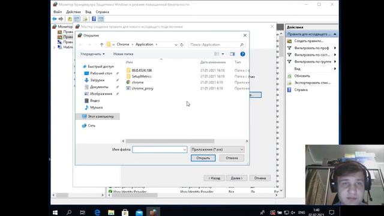Open Документы in navigation pane

pyautogui.click(x=99, y=87)
